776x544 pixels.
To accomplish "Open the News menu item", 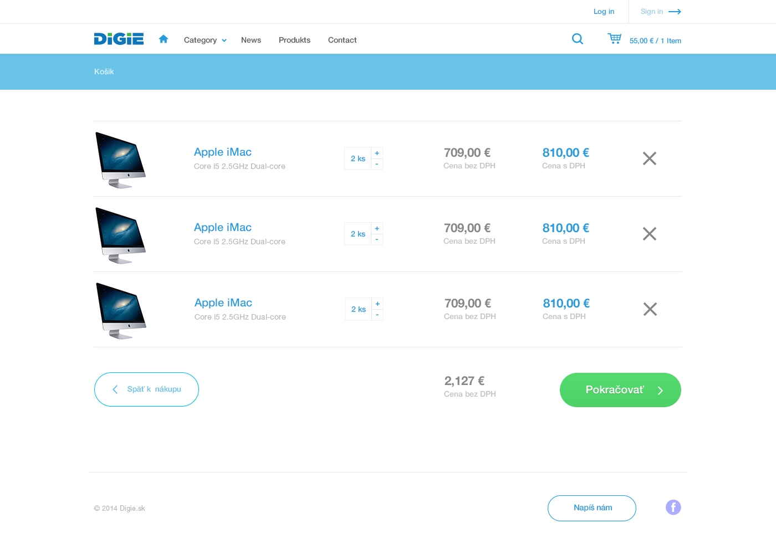I will coord(251,40).
